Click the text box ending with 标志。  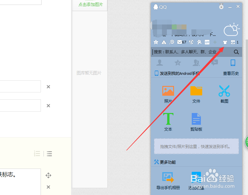click(x=20, y=182)
